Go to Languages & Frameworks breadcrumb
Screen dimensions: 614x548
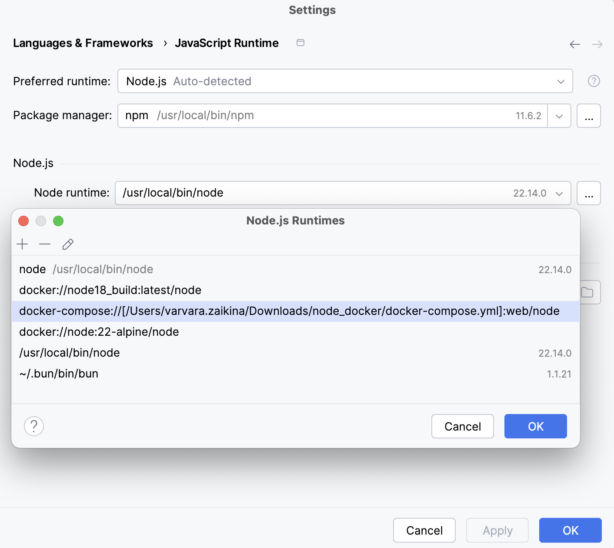[x=83, y=43]
